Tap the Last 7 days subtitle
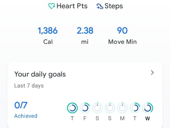The image size is (170, 128). (29, 86)
